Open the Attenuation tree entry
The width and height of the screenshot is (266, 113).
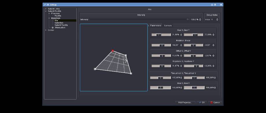click(60, 28)
